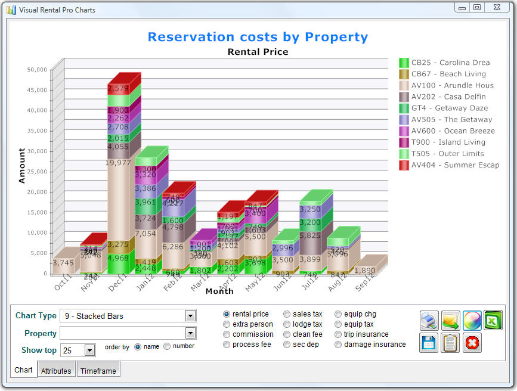Click the 'CB67 - Beach Living' legend text
Image resolution: width=517 pixels, height=391 pixels.
click(x=448, y=74)
